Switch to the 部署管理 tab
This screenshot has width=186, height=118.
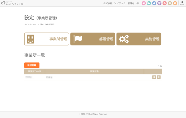[x=93, y=39]
